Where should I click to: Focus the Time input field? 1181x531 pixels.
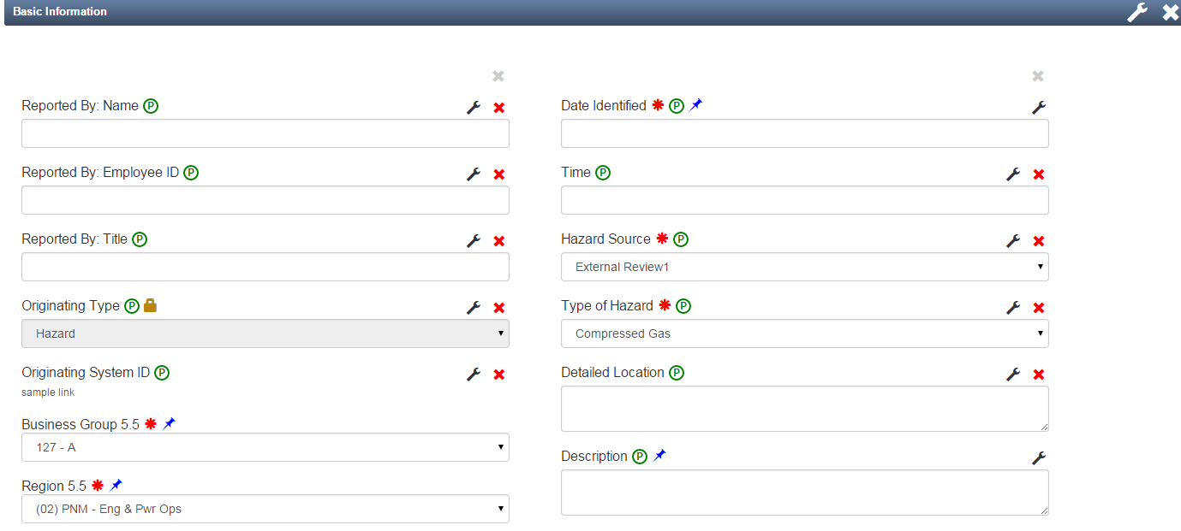(x=805, y=200)
